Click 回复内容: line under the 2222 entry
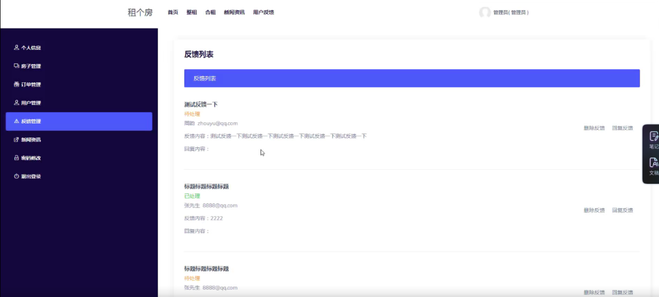 (196, 231)
